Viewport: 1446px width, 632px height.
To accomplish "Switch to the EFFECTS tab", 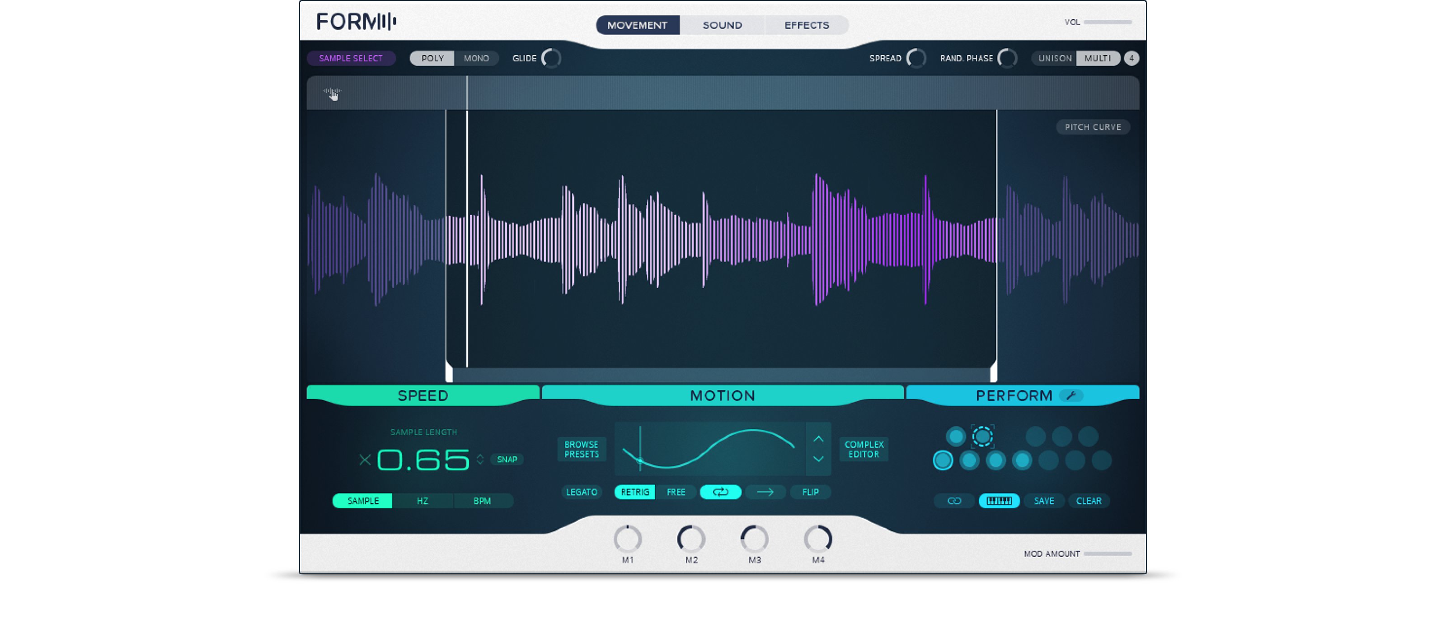I will pos(806,25).
